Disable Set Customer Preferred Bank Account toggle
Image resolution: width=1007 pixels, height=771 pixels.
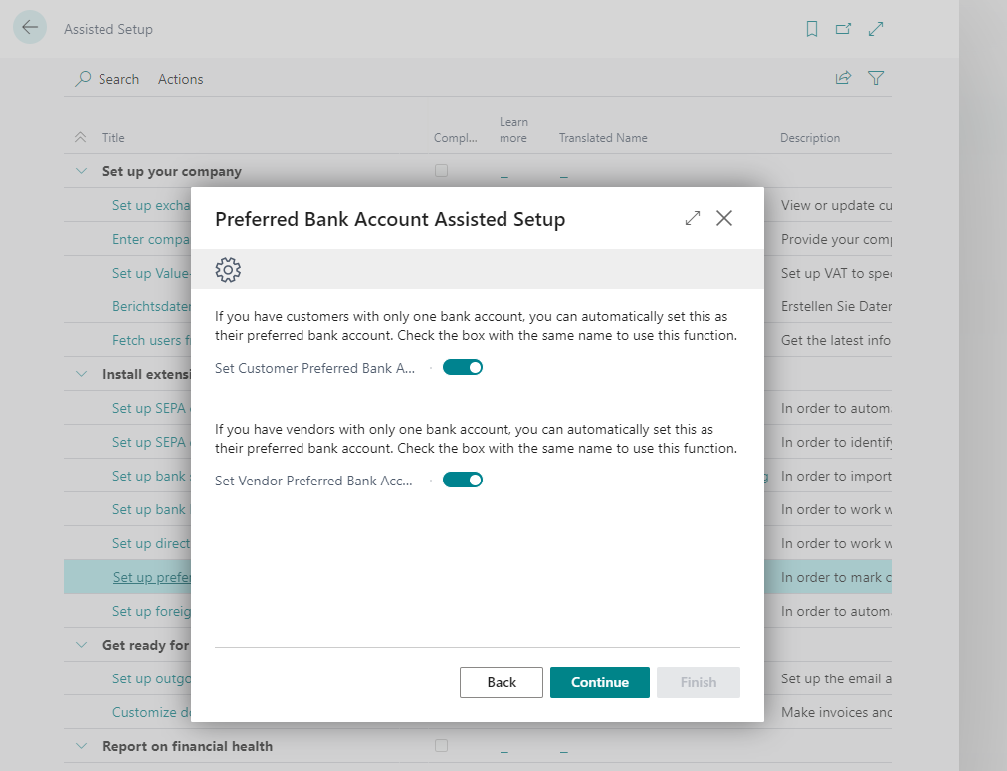(x=462, y=367)
